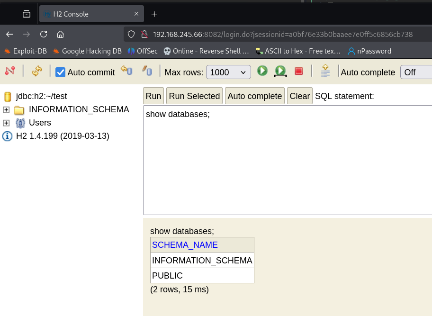This screenshot has width=432, height=316.
Task: Click the Clear button
Action: [x=300, y=96]
